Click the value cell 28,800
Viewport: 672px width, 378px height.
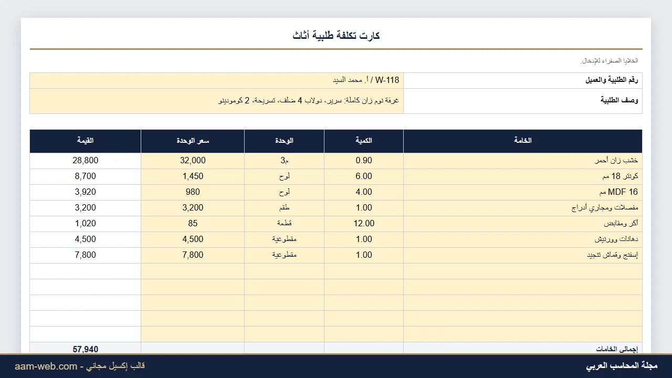86,161
